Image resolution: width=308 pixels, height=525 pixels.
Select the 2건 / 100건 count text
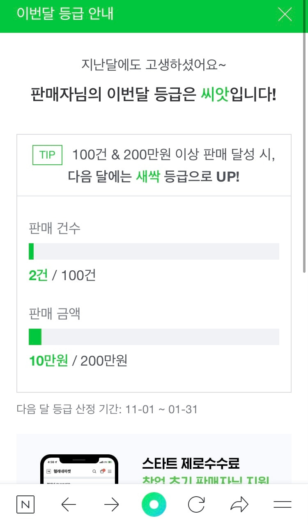click(62, 275)
